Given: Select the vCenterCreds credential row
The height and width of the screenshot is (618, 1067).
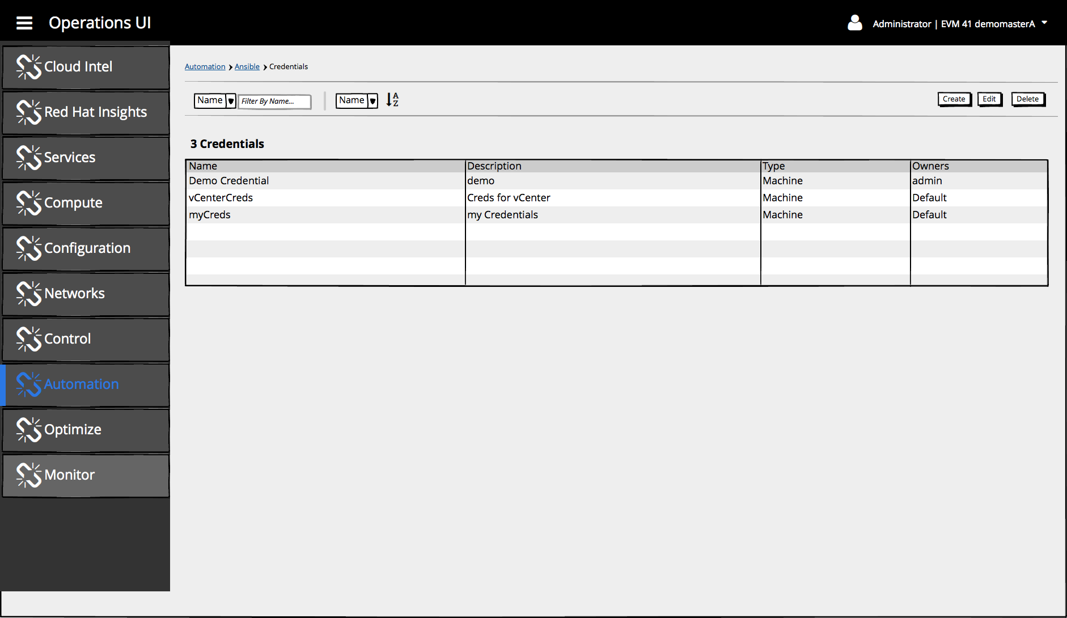Looking at the screenshot, I should [x=221, y=198].
